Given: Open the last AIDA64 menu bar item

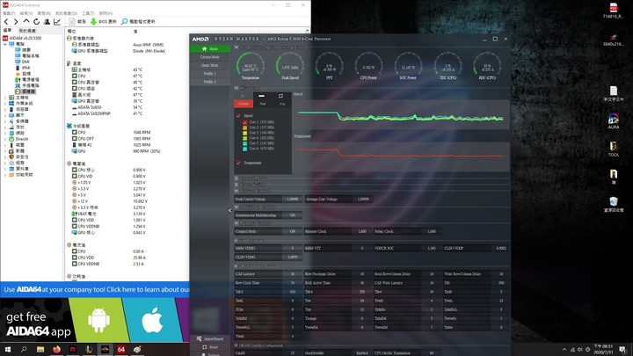Looking at the screenshot, I should tap(105, 13).
